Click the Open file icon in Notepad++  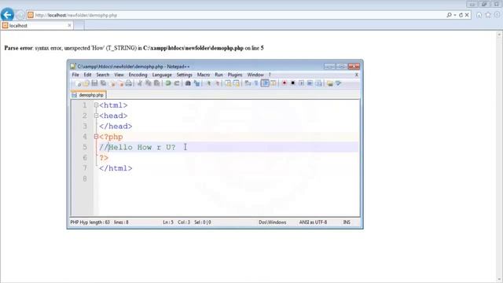click(x=86, y=83)
